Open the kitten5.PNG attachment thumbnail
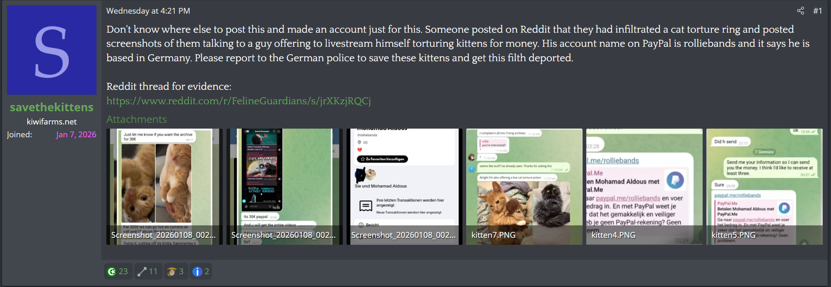 click(x=764, y=187)
